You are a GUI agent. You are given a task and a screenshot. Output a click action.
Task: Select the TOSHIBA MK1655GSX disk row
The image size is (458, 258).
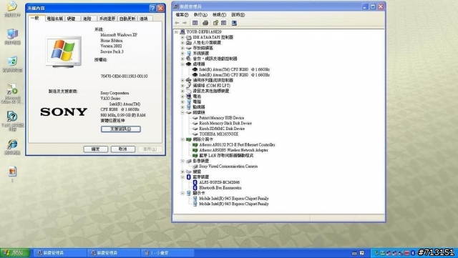(218, 134)
